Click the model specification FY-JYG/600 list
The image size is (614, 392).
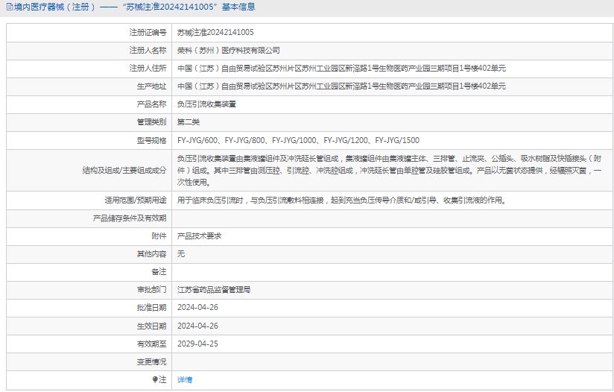298,140
